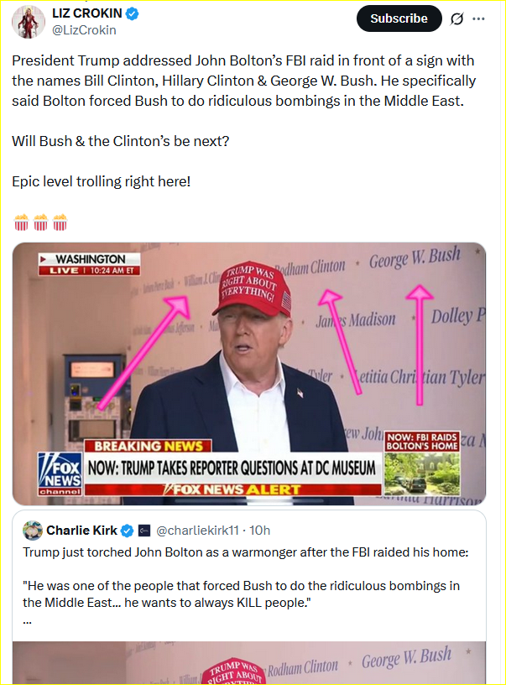Open the @charliekirk11 handle
The height and width of the screenshot is (685, 506).
point(197,531)
